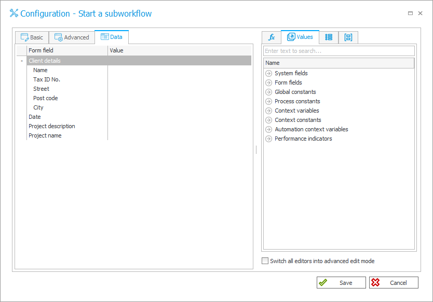Switch to the Advanced tab
The image size is (433, 302).
pos(72,37)
